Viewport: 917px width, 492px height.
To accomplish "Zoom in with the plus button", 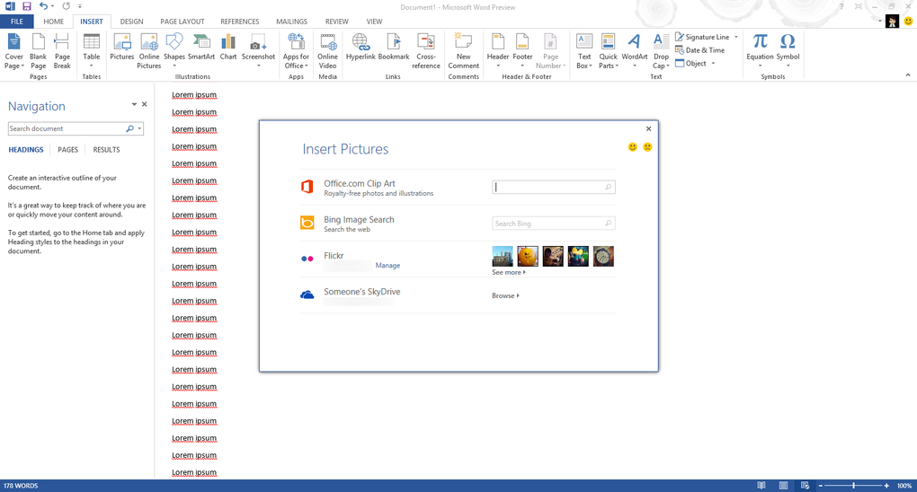I will [x=886, y=486].
